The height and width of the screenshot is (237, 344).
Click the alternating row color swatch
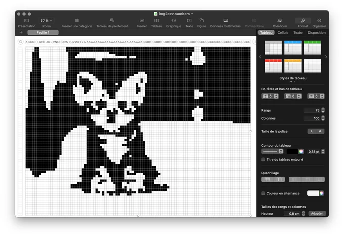point(313,193)
